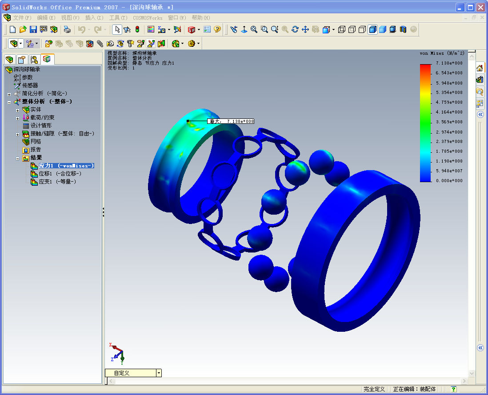This screenshot has width=488, height=395.
Task: Activate the Rotate View tool
Action: pos(295,30)
